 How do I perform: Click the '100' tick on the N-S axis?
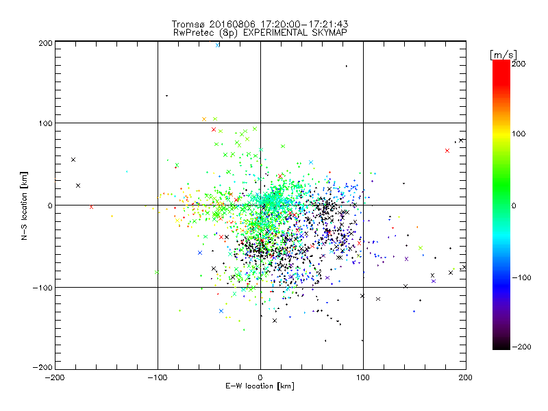(45, 123)
